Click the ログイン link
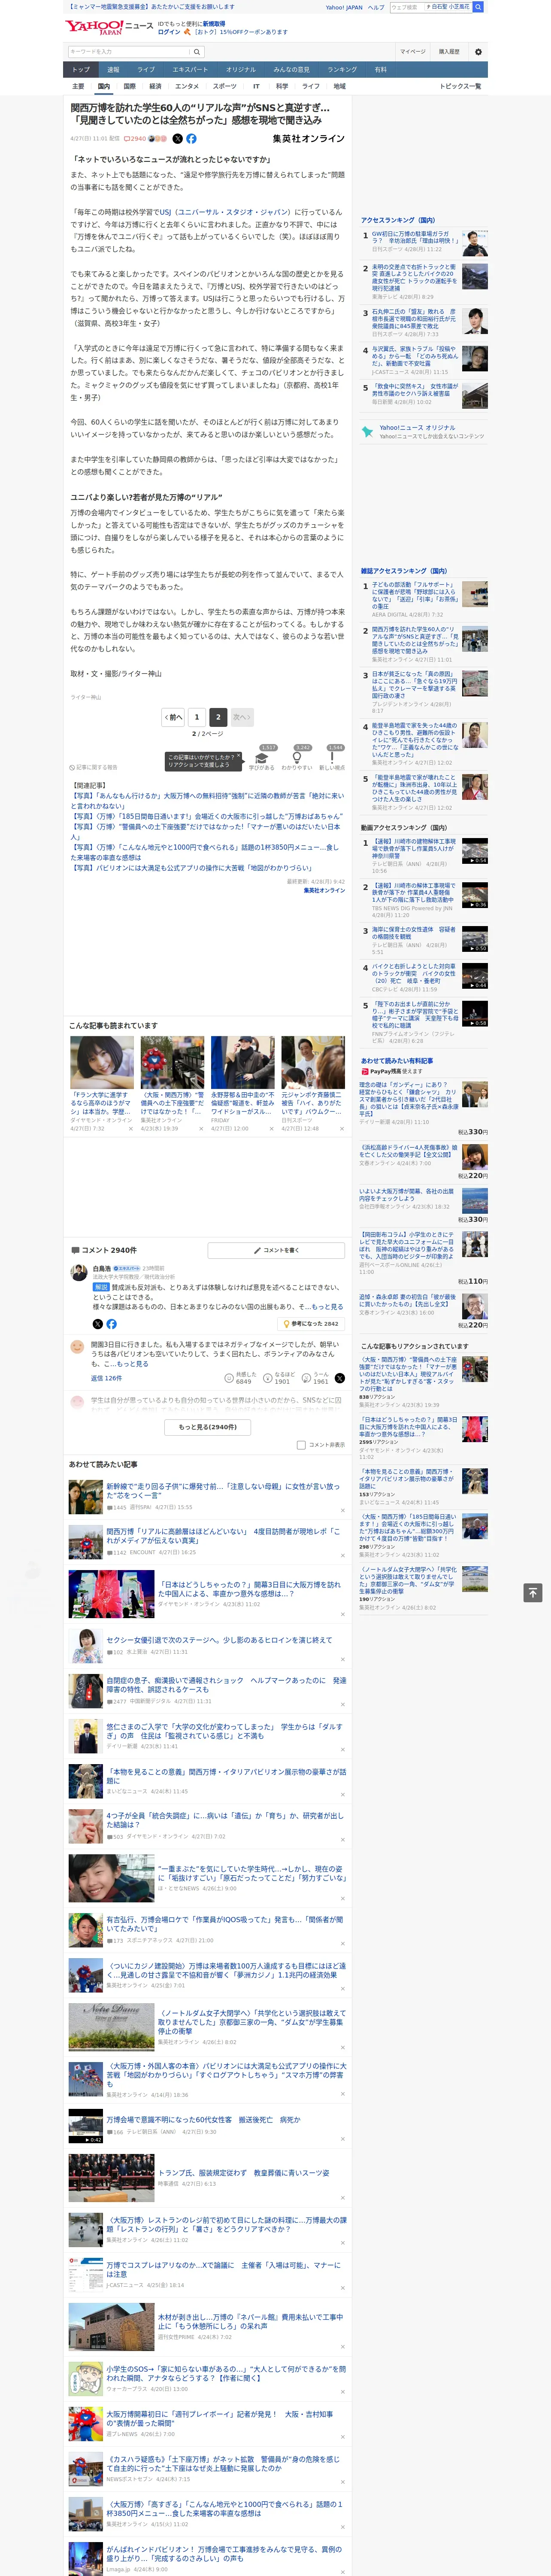This screenshot has width=551, height=2576. (x=169, y=32)
